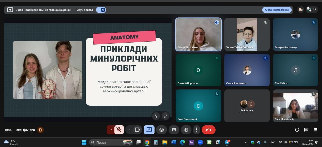Click the Windows taskbar Поиск search box
This screenshot has width=322, height=147.
[111, 142]
